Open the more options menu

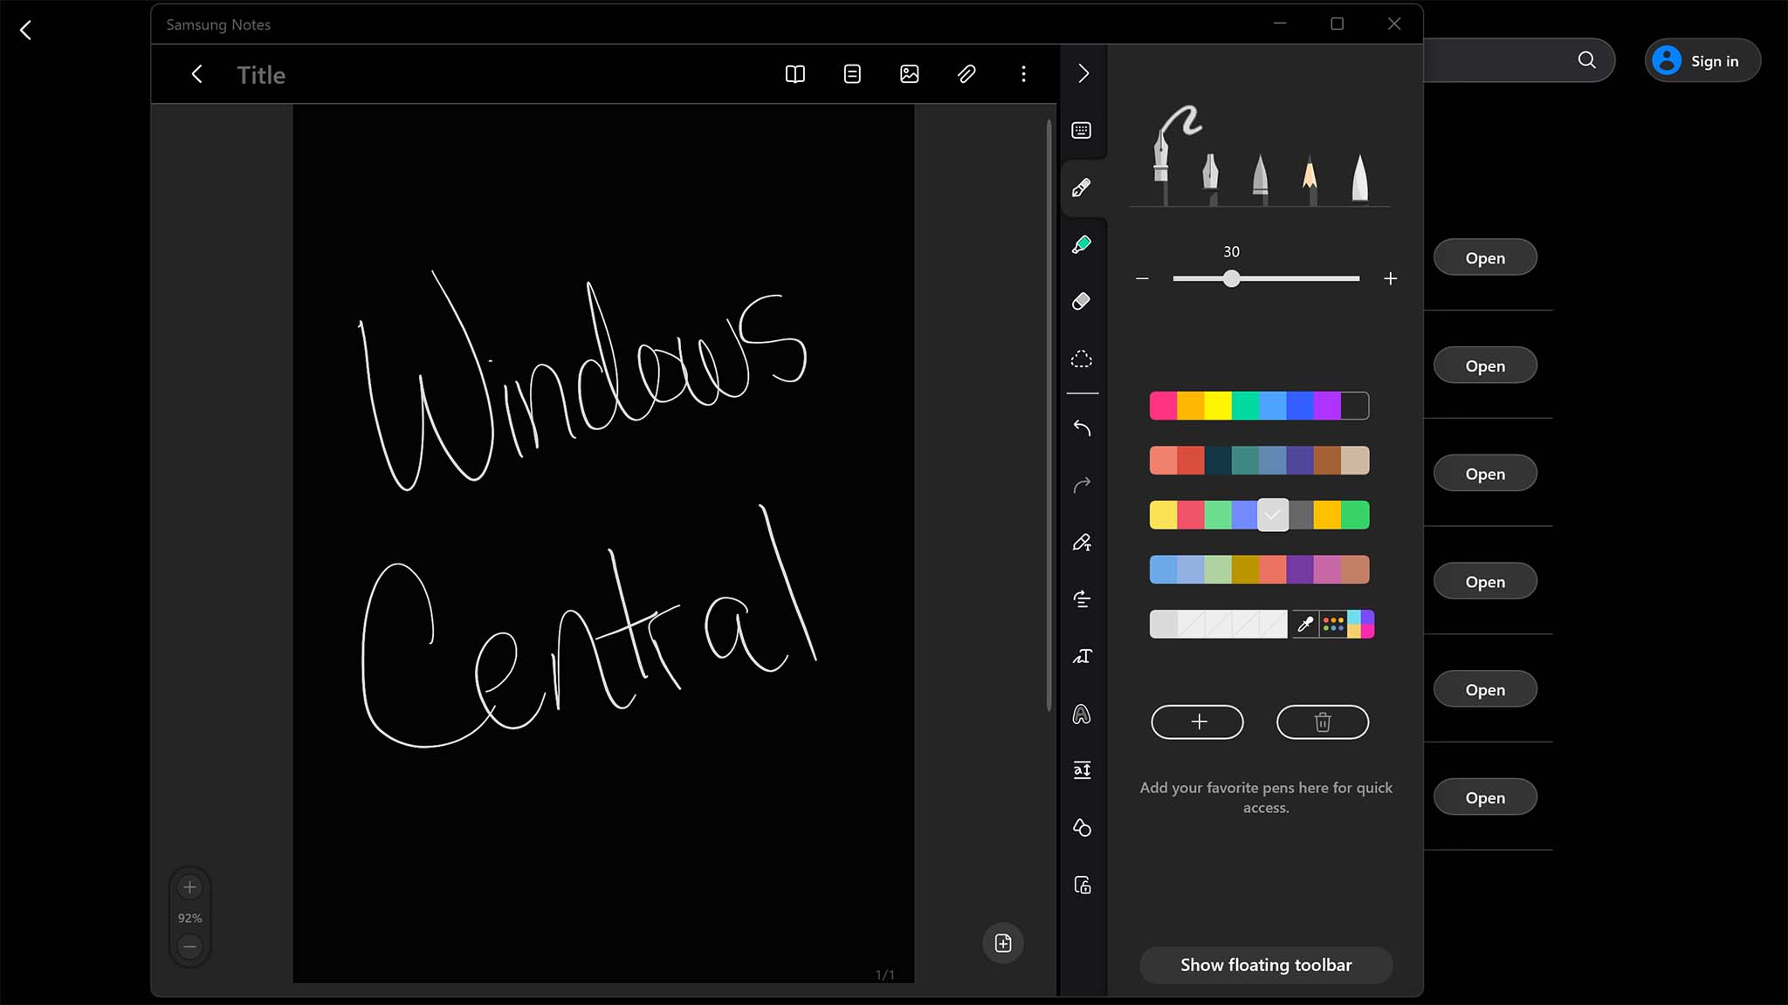pyautogui.click(x=1023, y=73)
